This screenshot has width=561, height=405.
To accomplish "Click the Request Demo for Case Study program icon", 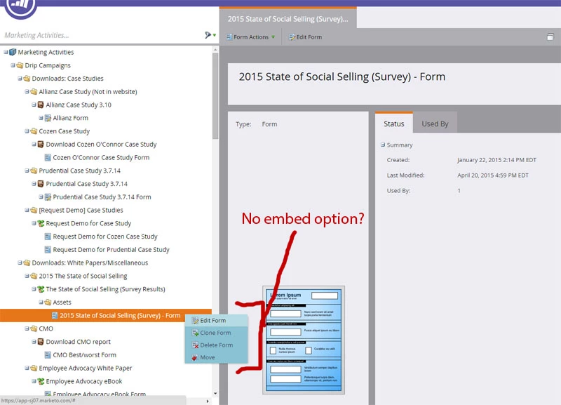I will point(41,223).
